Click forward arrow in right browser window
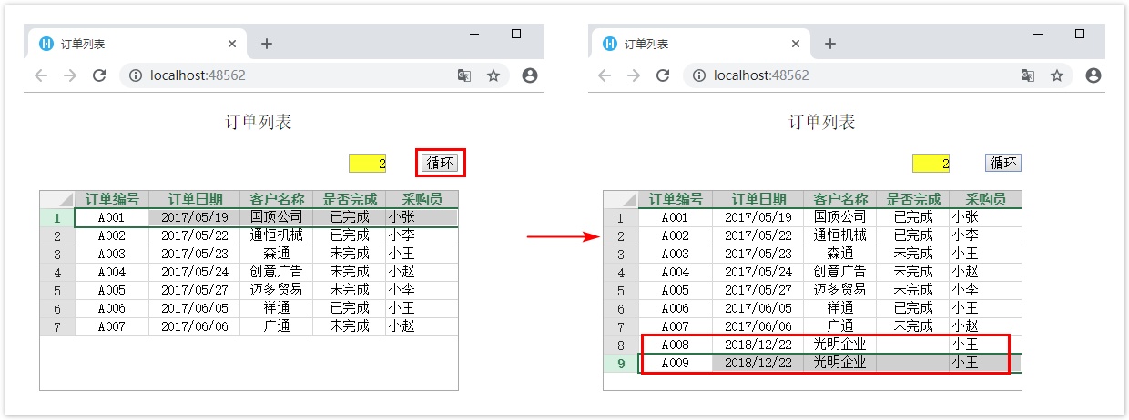Screen dimensions: 1129x420 click(634, 75)
